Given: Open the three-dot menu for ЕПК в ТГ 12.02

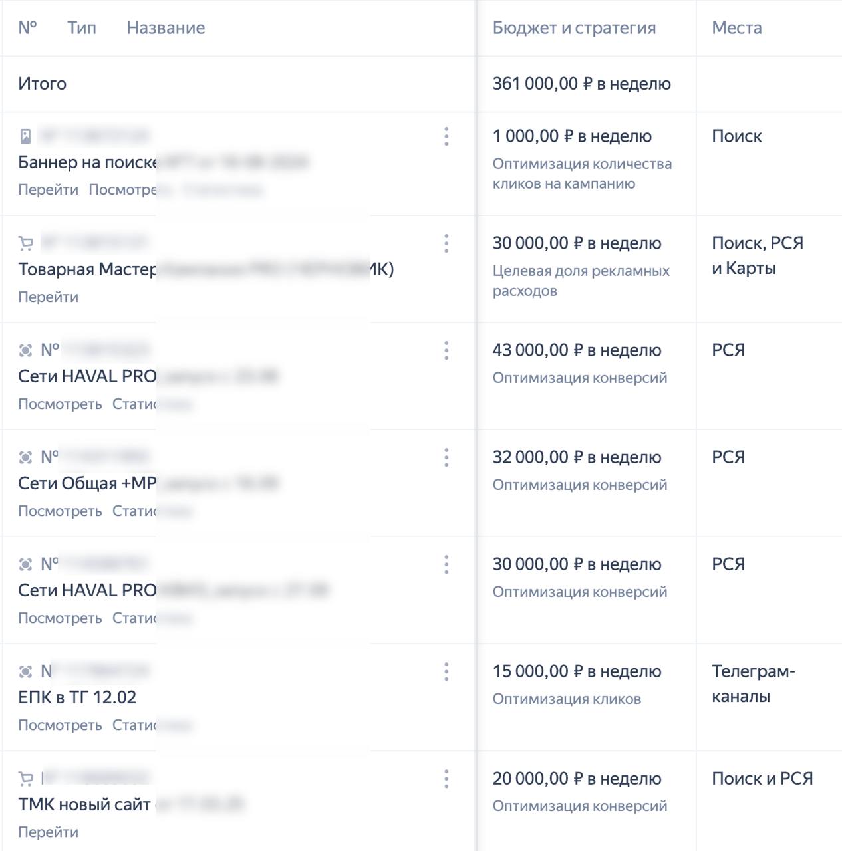Looking at the screenshot, I should tap(446, 671).
